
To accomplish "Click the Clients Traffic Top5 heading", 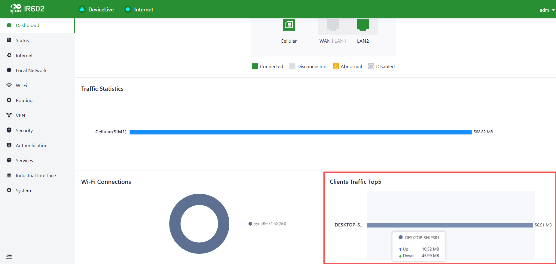I will (355, 182).
